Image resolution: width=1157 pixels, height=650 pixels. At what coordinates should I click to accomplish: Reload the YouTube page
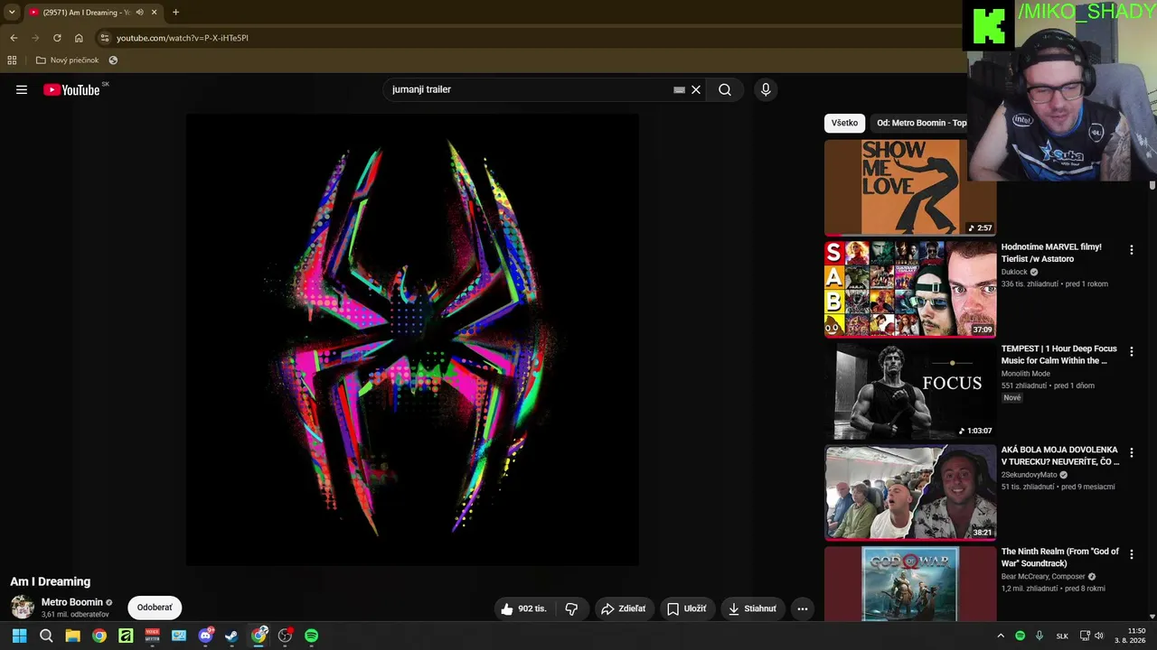pos(57,38)
